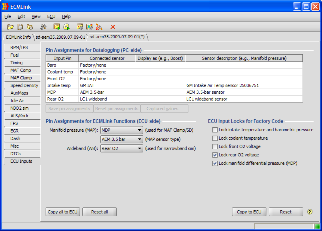Viewport: 322px width, 231px height.
Task: Open the ECU menu
Action: tap(51, 16)
